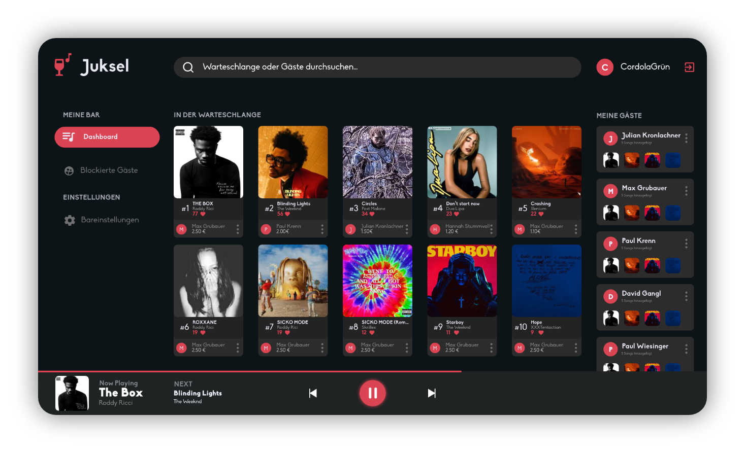Click the heart on Don't start now
Screen dimensions: 745x453
[x=457, y=214]
